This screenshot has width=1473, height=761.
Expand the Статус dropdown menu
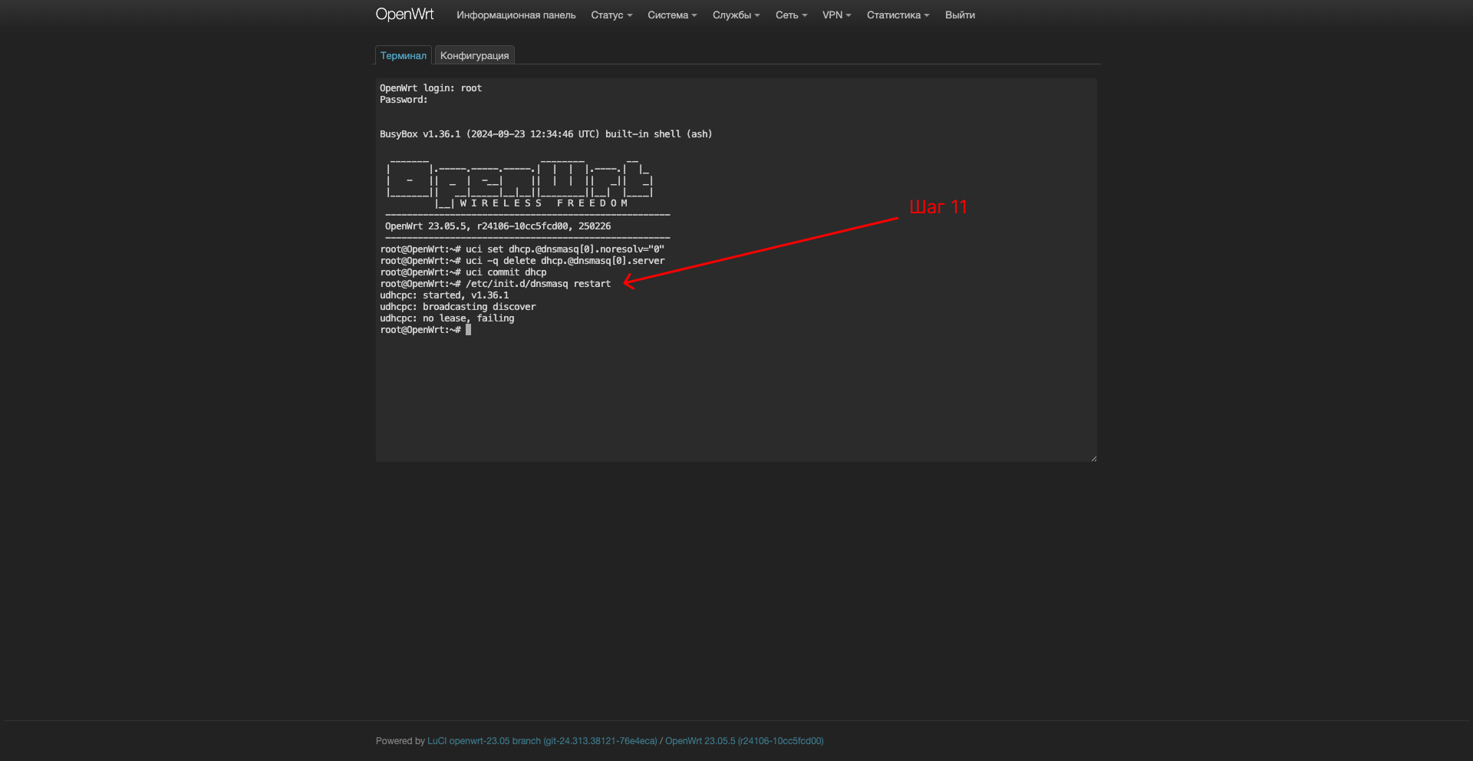(611, 15)
